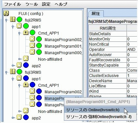Select ManageProgram001_ label under fuji2RMS

click(x=63, y=46)
